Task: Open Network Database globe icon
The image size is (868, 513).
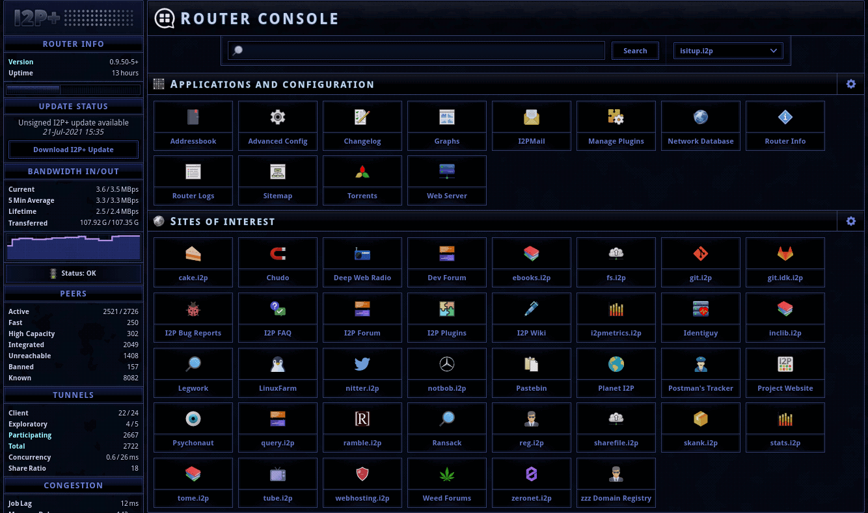Action: click(x=701, y=117)
